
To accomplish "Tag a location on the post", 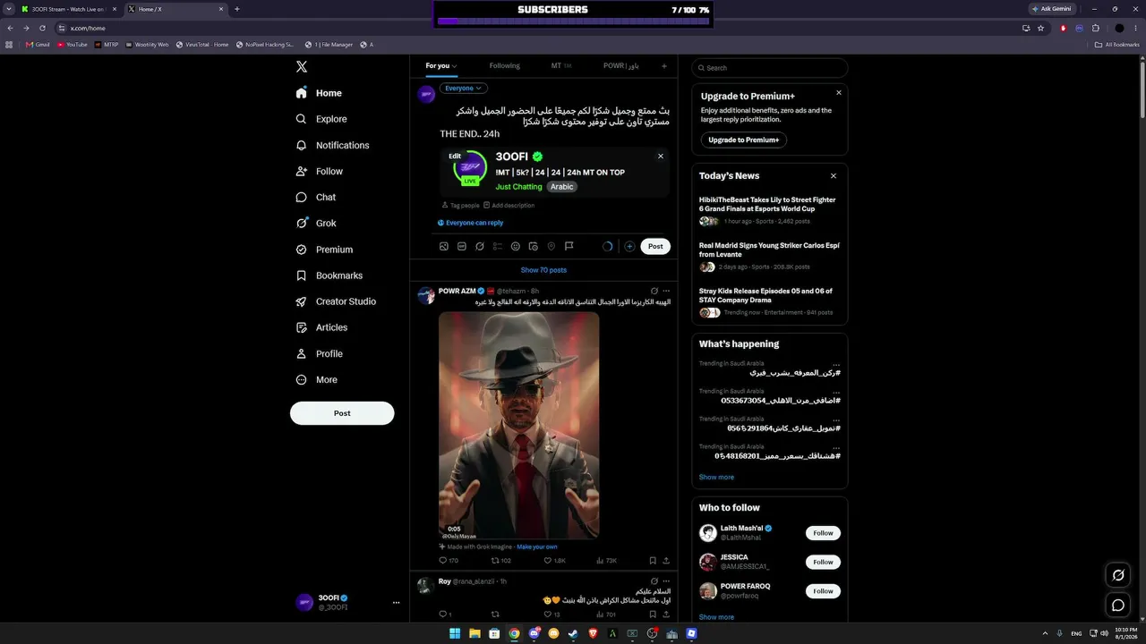I will 552,246.
